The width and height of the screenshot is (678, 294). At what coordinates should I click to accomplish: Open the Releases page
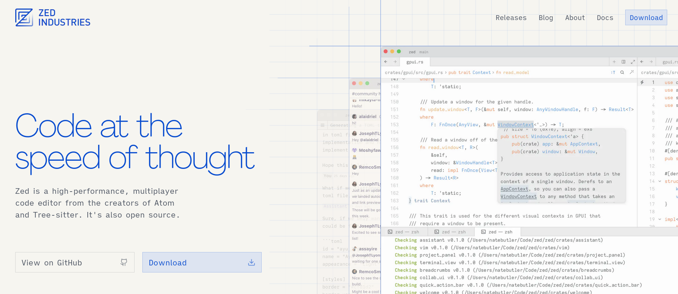(511, 18)
